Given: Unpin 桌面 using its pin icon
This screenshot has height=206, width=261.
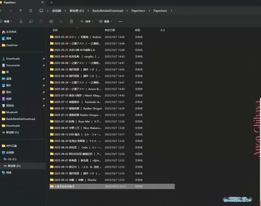Looking at the screenshot, I should pos(44,79).
